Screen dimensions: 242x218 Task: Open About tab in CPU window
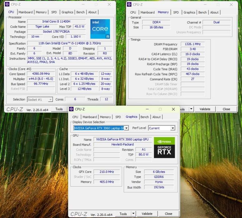pyautogui.click(x=92, y=12)
